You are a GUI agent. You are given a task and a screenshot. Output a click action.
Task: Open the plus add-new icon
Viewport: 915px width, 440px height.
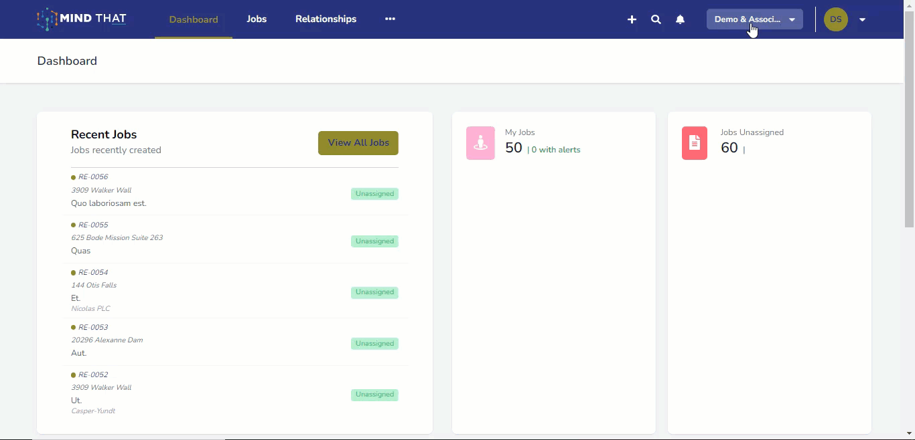click(632, 19)
